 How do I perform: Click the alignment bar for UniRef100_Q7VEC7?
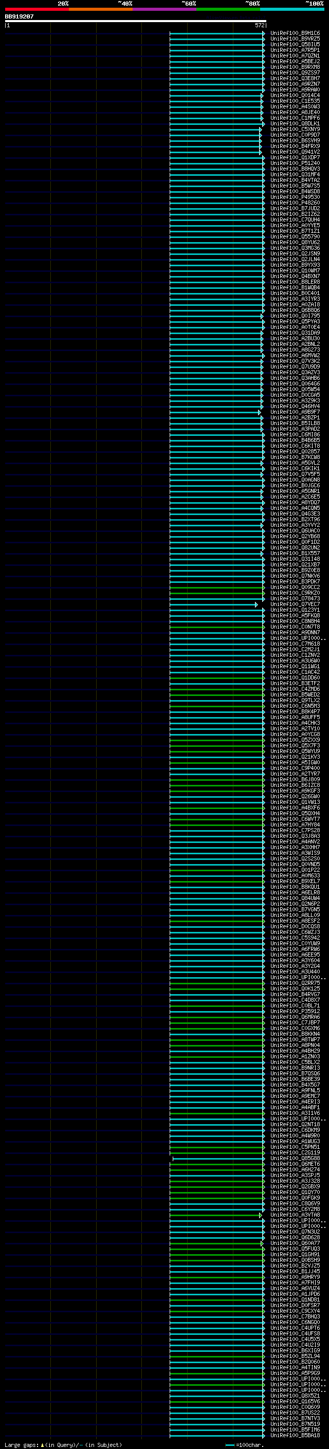point(214,604)
